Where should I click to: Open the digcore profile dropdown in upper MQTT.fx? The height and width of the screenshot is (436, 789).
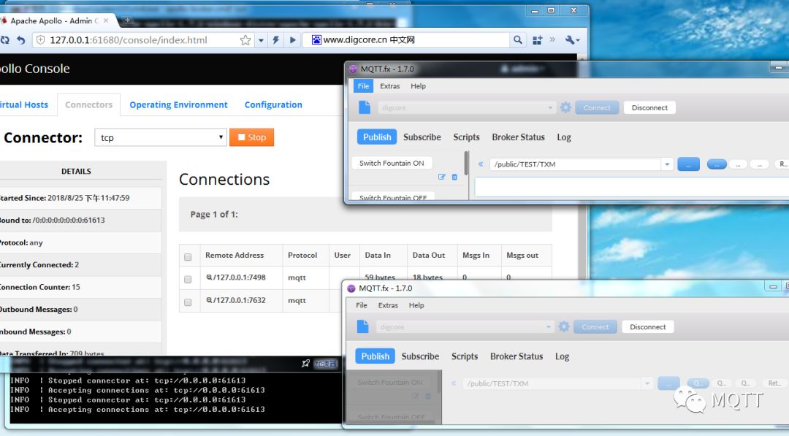[466, 107]
